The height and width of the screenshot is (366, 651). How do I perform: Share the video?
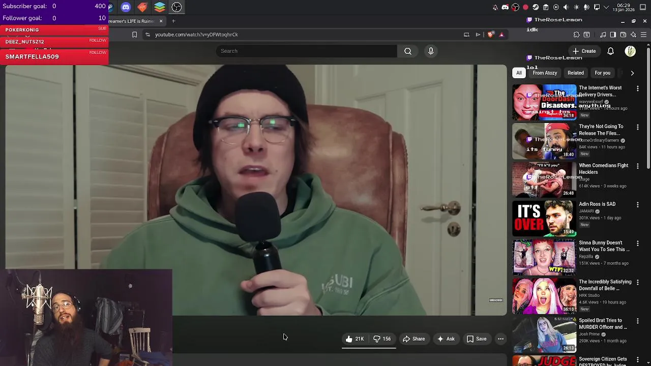pyautogui.click(x=413, y=339)
